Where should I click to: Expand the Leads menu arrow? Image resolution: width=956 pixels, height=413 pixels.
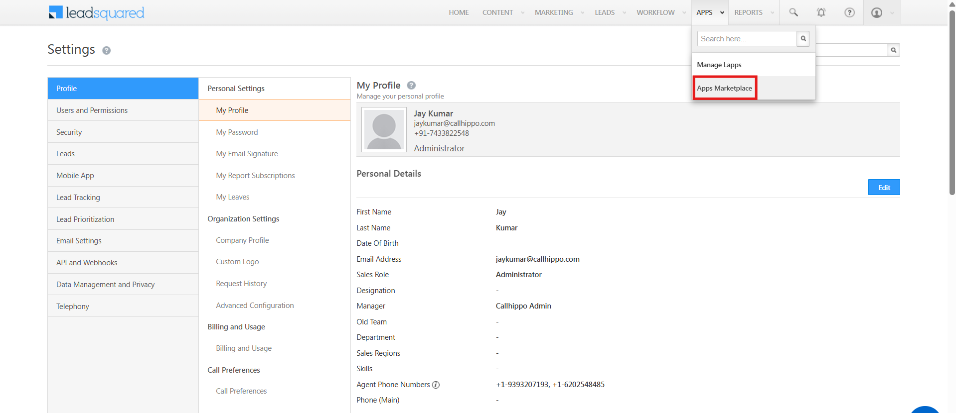pos(624,13)
